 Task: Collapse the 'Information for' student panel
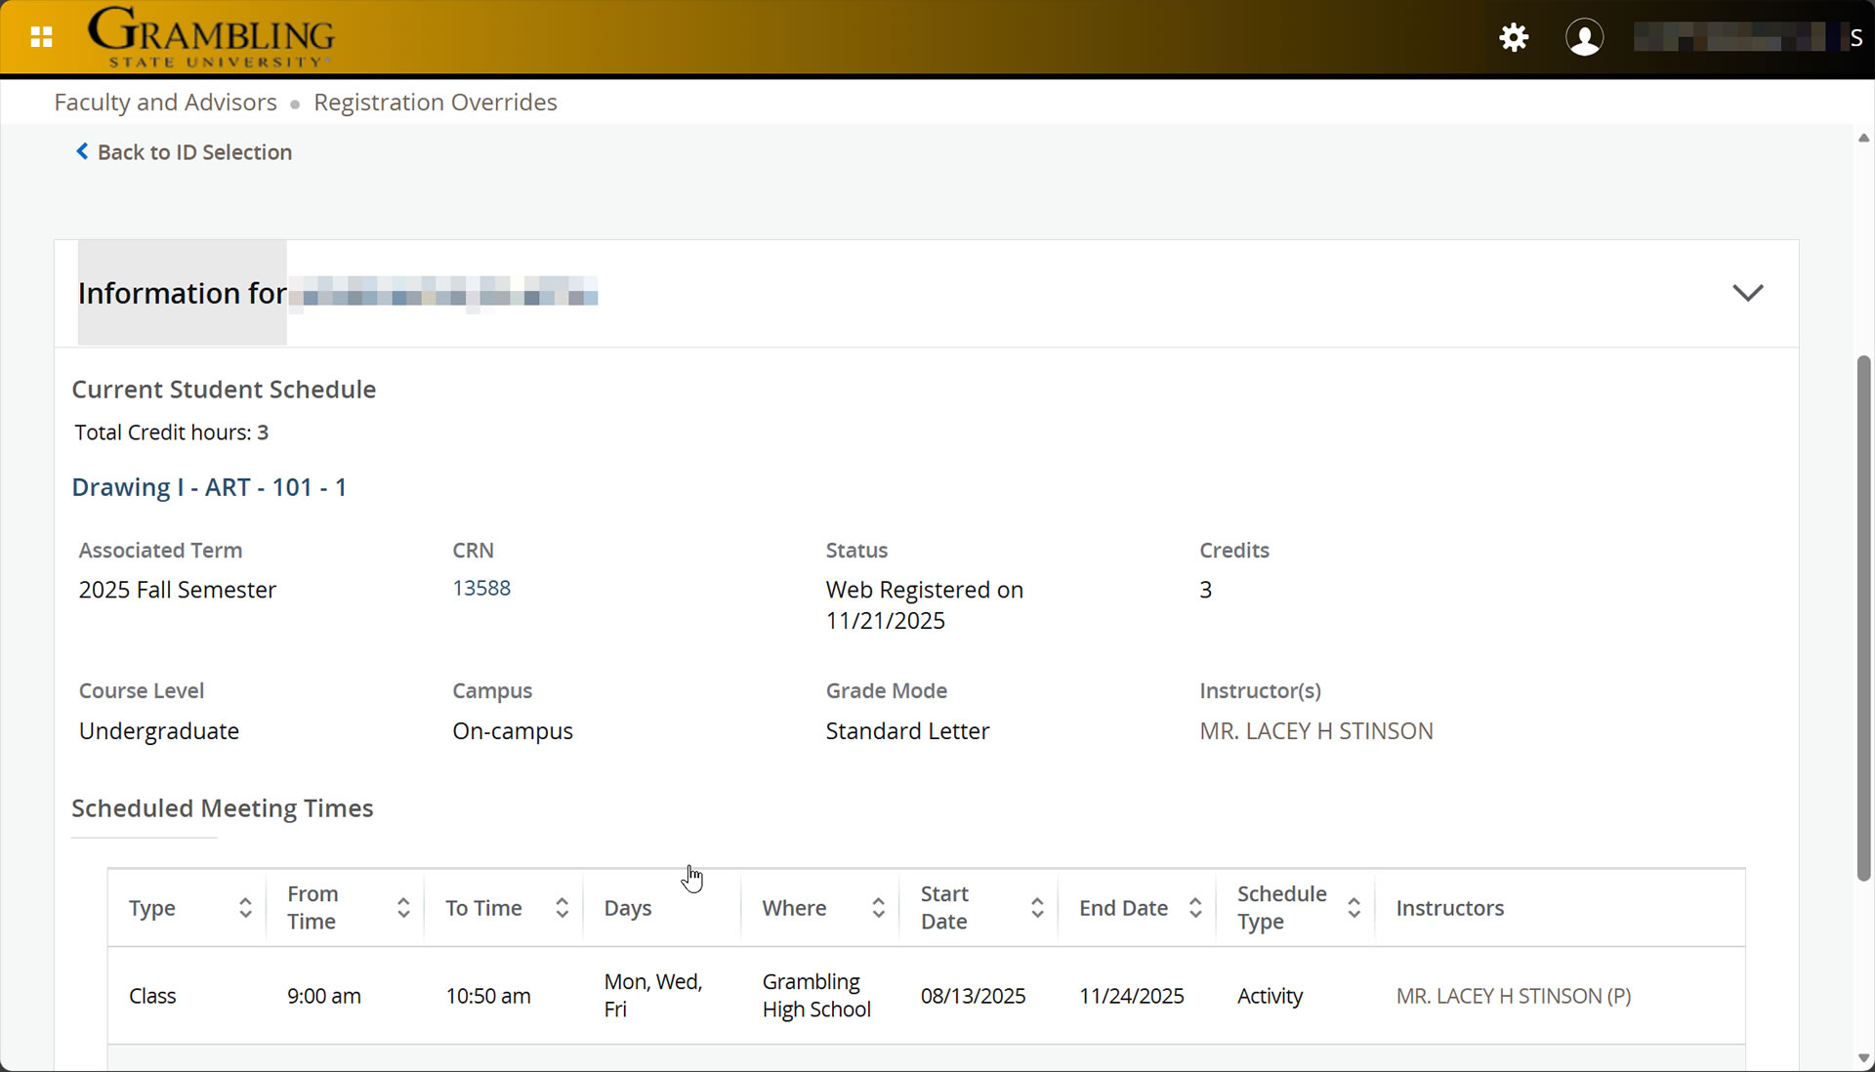(x=1748, y=292)
